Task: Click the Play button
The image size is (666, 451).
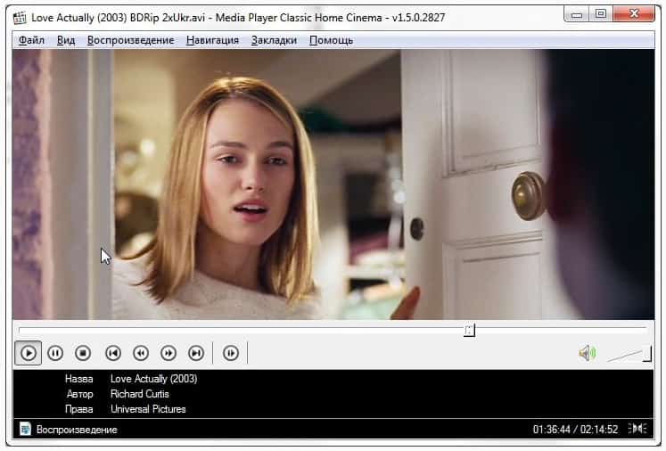Action: click(x=28, y=353)
